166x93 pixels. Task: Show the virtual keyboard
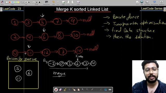tap(110, 90)
